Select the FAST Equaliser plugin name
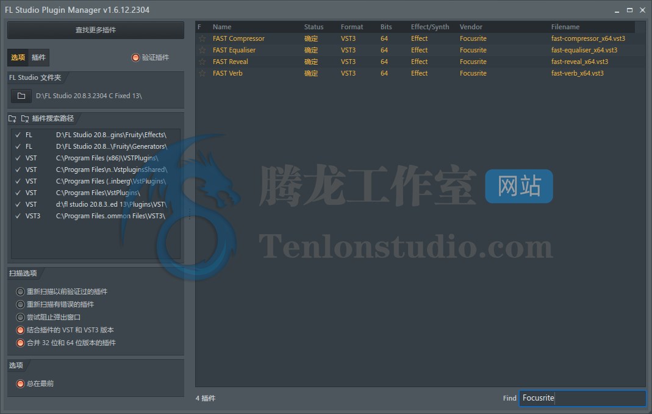 click(x=234, y=50)
